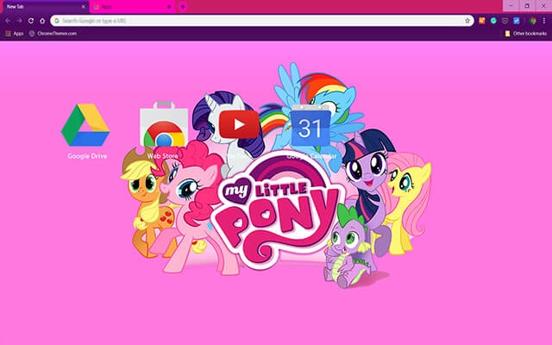Click the Web Store label text
This screenshot has height=345, width=552.
pos(162,155)
